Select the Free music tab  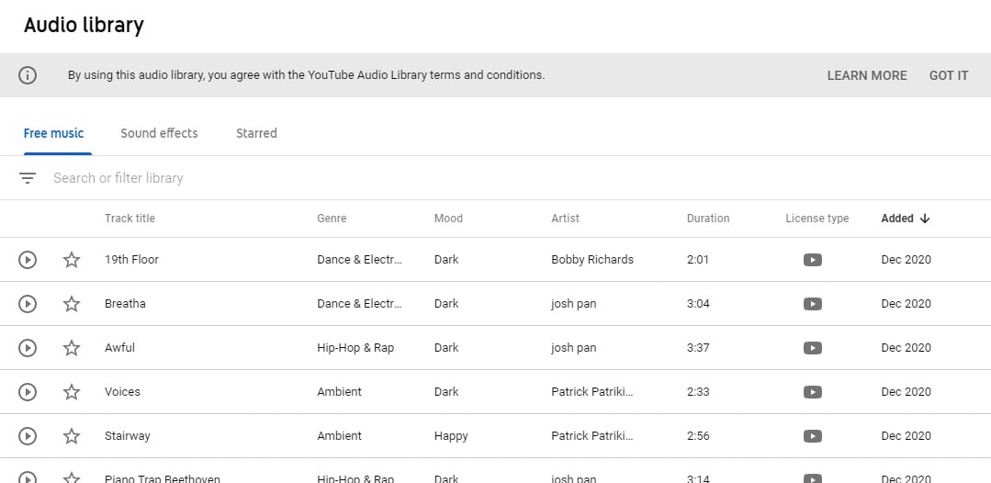53,133
